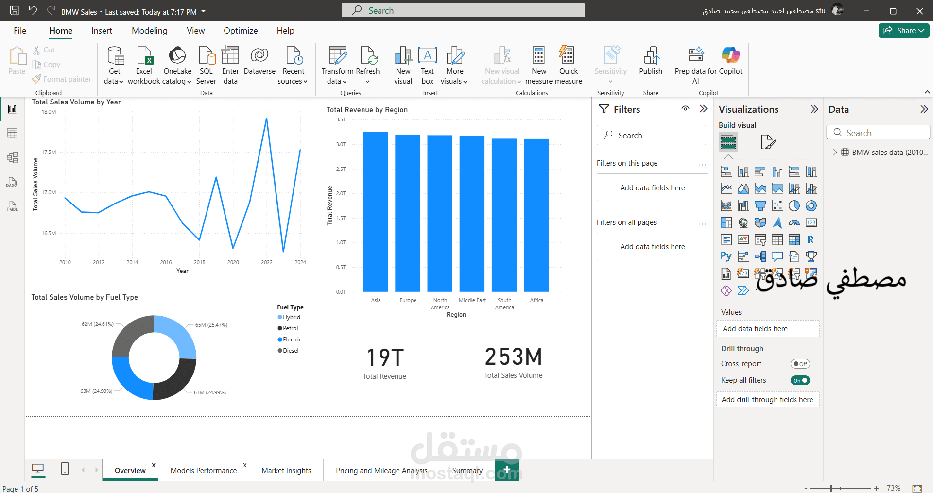This screenshot has height=493, width=933.
Task: Refresh the report data
Action: click(368, 66)
